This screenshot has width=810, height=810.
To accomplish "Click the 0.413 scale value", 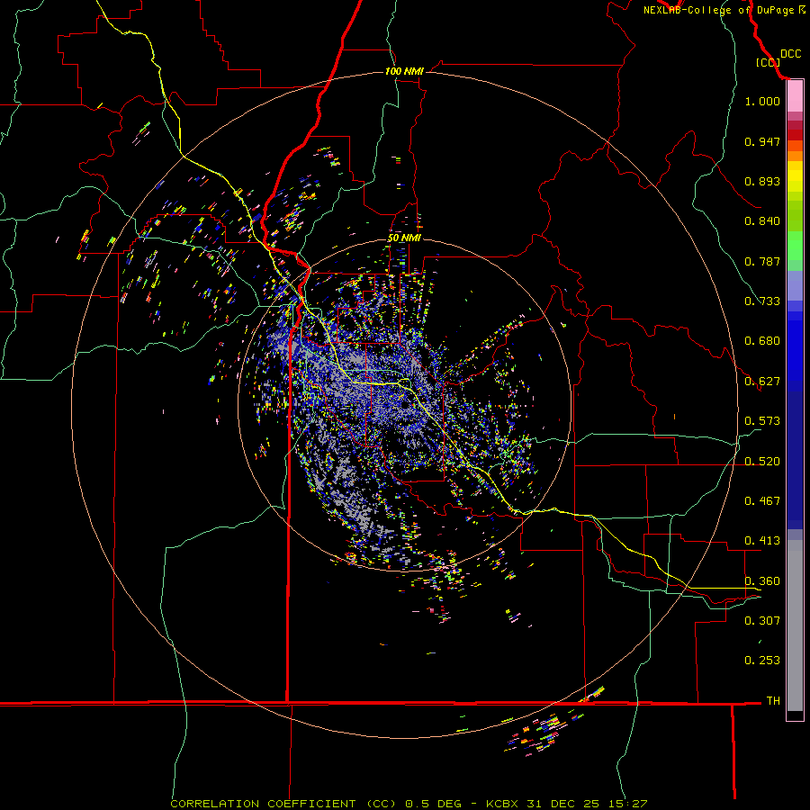I will point(762,541).
